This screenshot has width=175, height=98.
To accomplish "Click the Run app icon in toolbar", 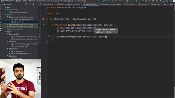I will (x=127, y=1).
